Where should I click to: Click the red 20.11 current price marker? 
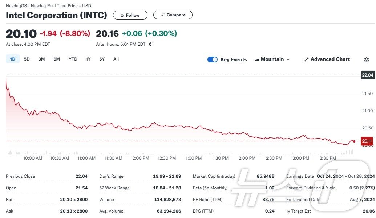(x=367, y=141)
